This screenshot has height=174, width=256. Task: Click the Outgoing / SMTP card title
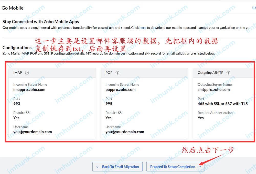[210, 73]
